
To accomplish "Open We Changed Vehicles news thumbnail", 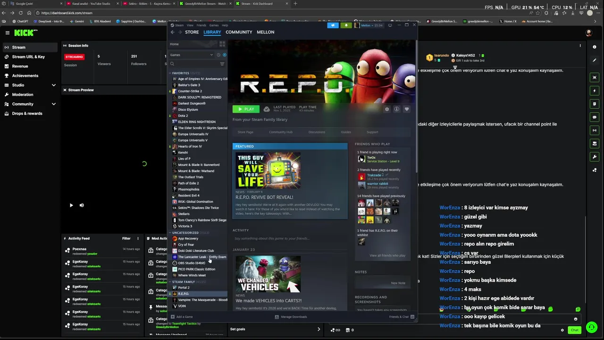I will pos(268,274).
